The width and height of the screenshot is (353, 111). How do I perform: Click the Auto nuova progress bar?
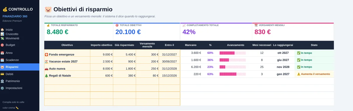[233, 67]
